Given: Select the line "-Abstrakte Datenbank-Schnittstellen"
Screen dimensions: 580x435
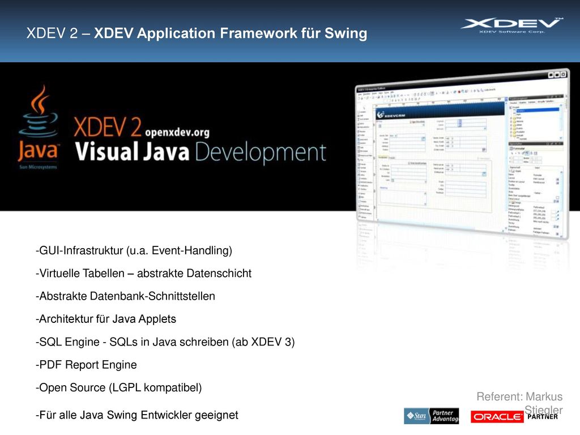Looking at the screenshot, I should click(125, 296).
